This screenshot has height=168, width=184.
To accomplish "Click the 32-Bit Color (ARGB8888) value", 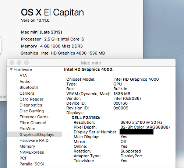I will click(x=145, y=127).
